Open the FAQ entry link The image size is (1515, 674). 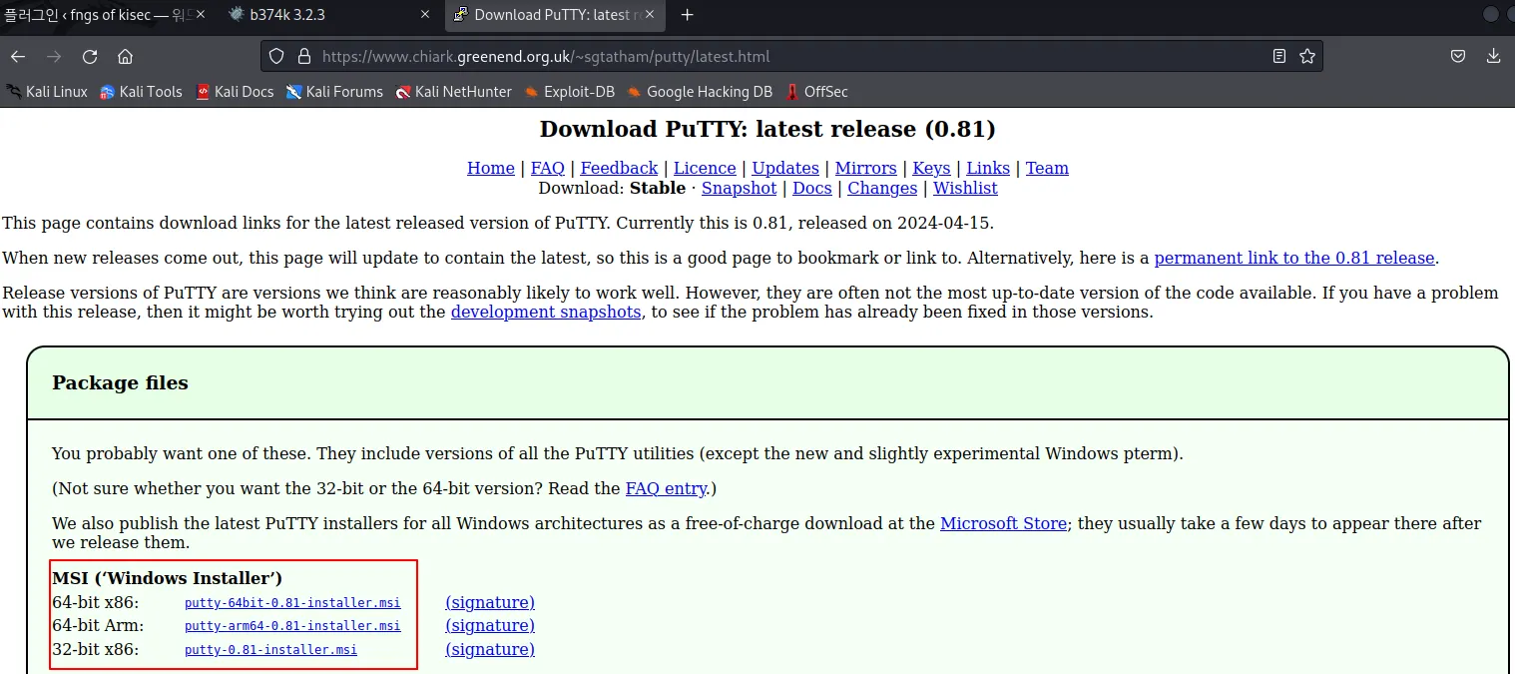pyautogui.click(x=666, y=488)
